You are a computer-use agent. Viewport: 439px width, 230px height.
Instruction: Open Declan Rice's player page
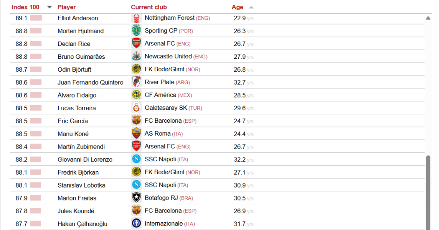tap(74, 44)
